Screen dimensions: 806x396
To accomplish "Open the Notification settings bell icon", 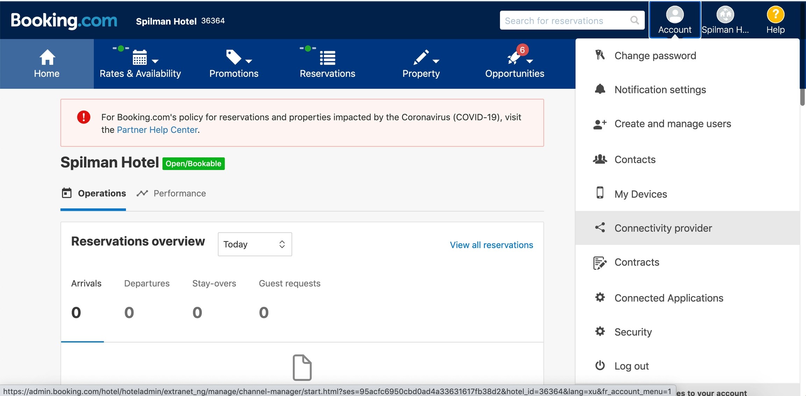I will click(600, 89).
